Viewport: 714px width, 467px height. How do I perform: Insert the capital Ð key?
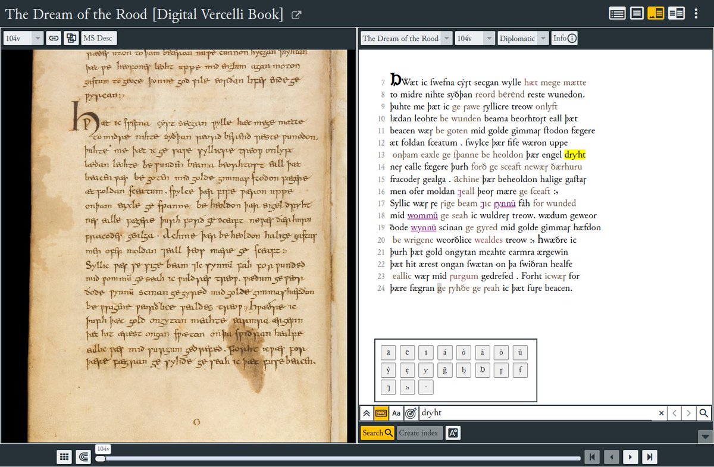[x=484, y=370]
